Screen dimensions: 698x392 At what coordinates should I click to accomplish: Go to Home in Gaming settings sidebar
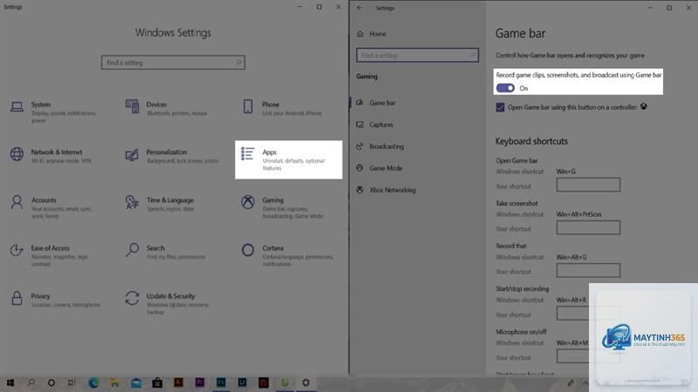point(372,34)
